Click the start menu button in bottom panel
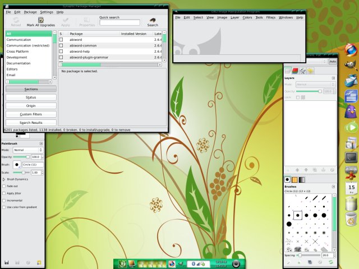The image size is (359, 269). pos(122,264)
